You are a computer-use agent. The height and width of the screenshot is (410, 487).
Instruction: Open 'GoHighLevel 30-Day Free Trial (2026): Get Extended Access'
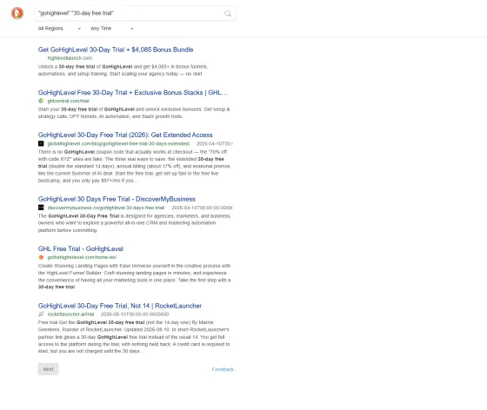click(125, 135)
